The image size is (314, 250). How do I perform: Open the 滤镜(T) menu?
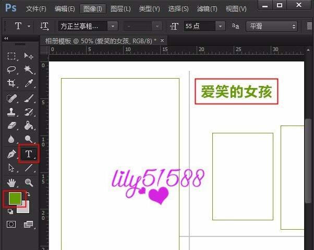pyautogui.click(x=207, y=9)
